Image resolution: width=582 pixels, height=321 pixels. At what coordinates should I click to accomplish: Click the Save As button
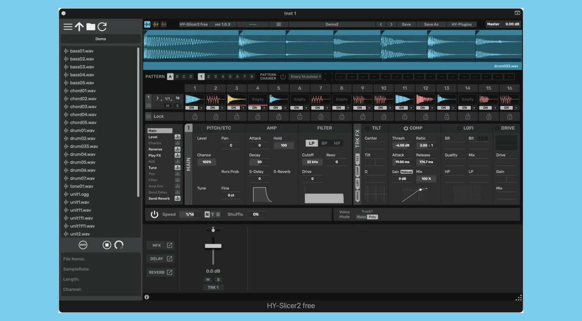pos(431,24)
